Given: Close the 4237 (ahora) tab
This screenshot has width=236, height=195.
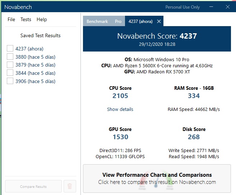Looking at the screenshot, I should pos(159,21).
